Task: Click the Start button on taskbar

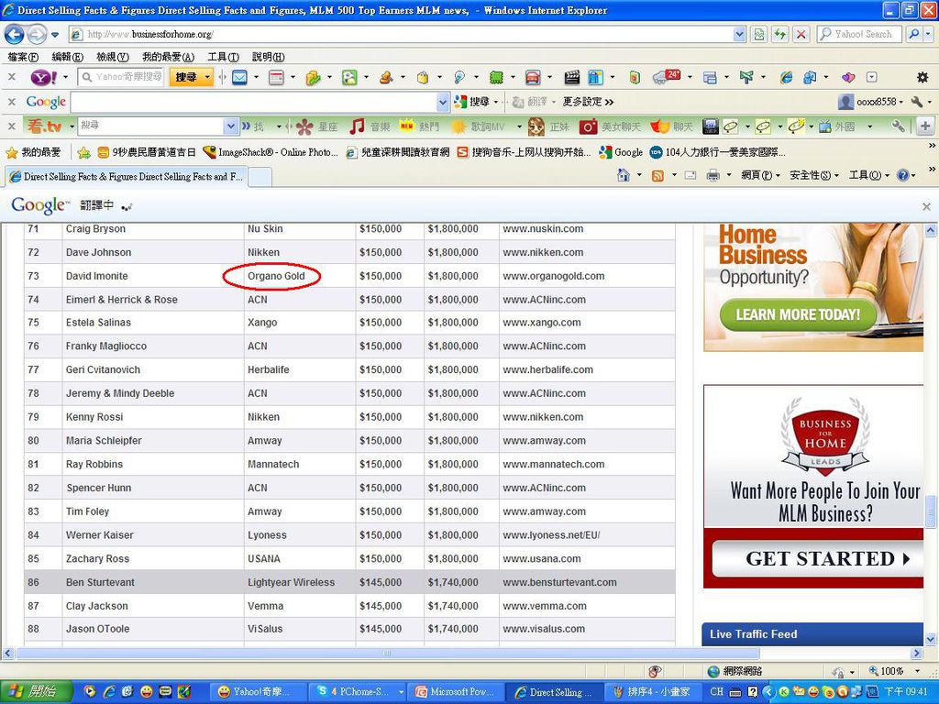Action: [x=37, y=691]
